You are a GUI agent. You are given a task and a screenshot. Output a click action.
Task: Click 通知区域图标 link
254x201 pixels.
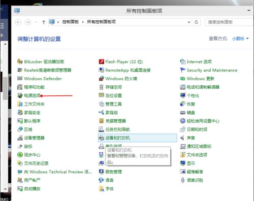tap(199, 146)
